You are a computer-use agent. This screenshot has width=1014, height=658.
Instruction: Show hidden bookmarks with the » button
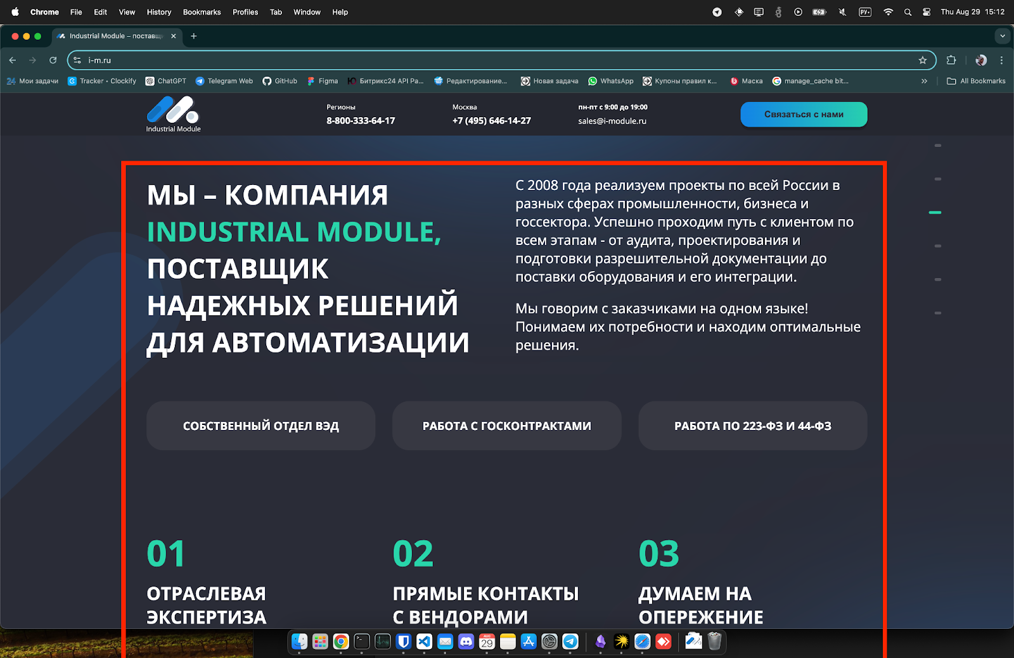924,81
